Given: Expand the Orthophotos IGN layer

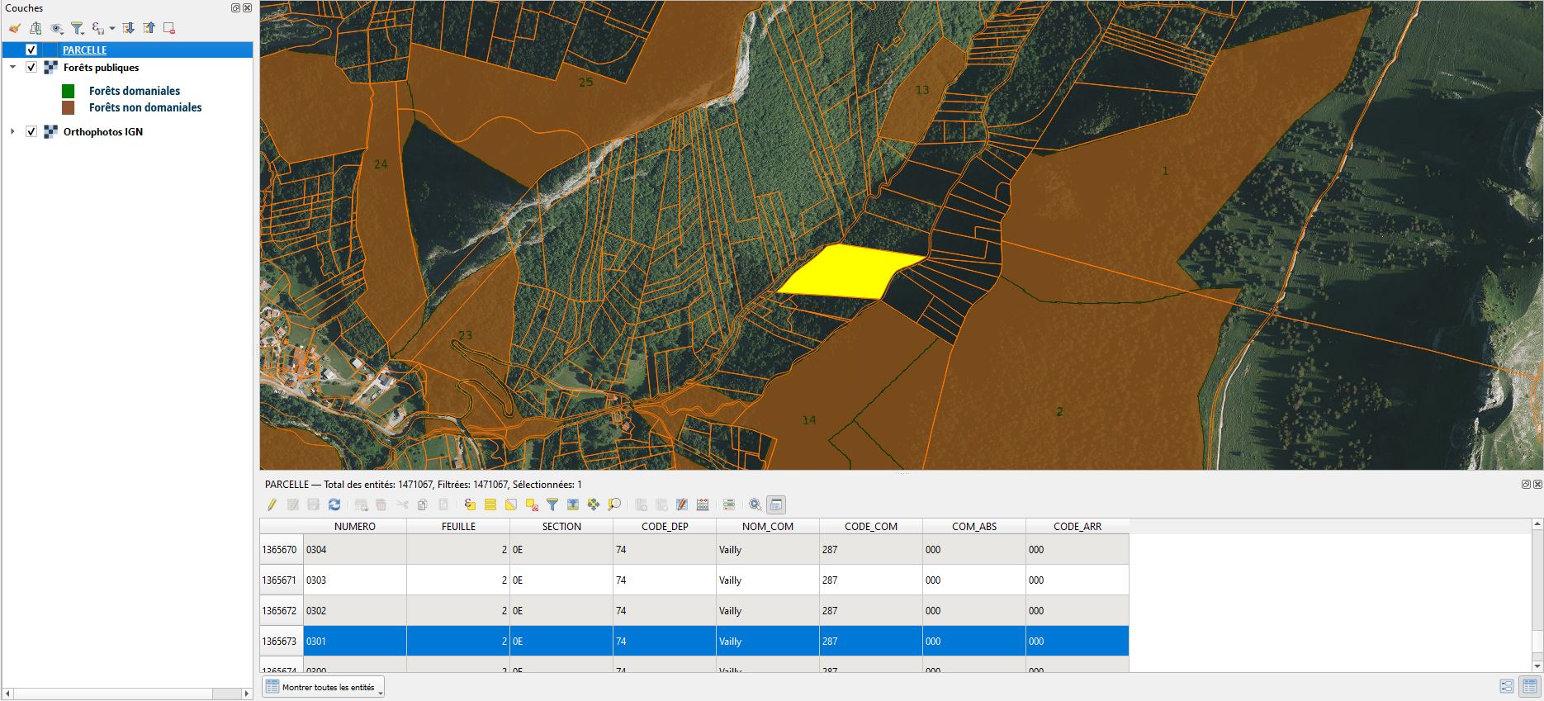Looking at the screenshot, I should tap(12, 132).
